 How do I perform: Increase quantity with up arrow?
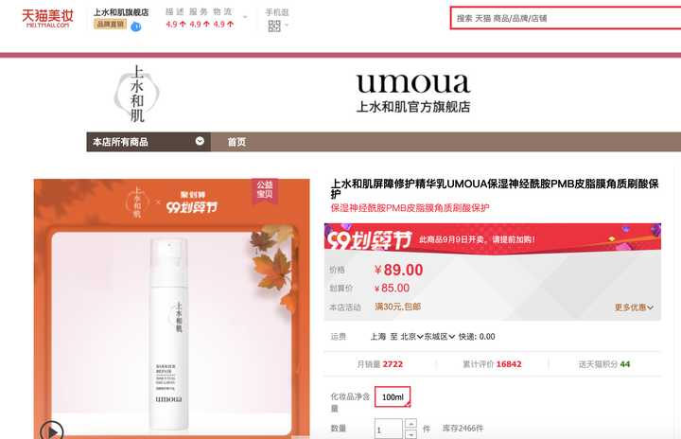410,423
